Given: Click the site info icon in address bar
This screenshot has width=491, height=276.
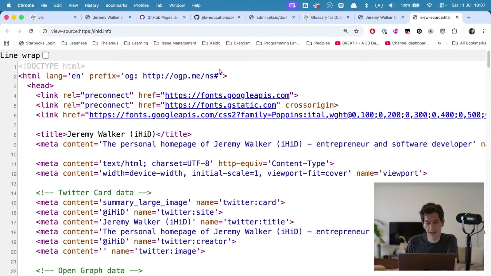Looking at the screenshot, I should coord(45,31).
